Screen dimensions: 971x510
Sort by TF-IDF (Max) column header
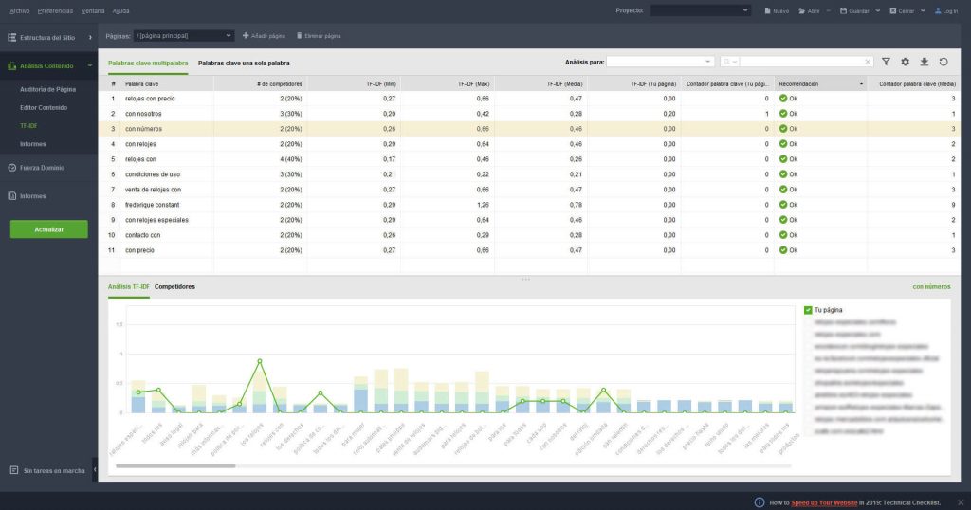[448, 84]
